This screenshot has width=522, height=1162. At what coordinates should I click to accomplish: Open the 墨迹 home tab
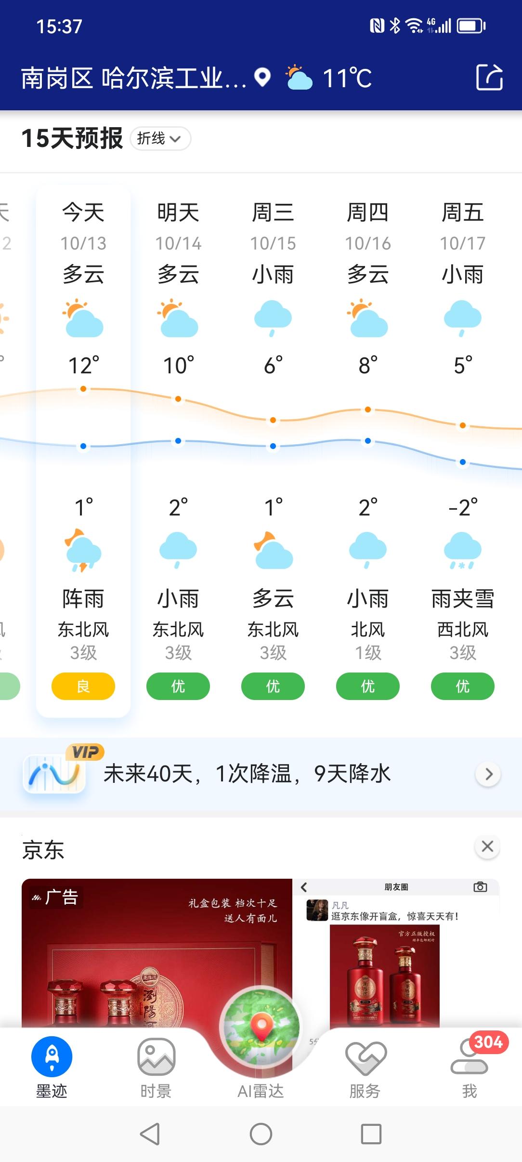[52, 1065]
